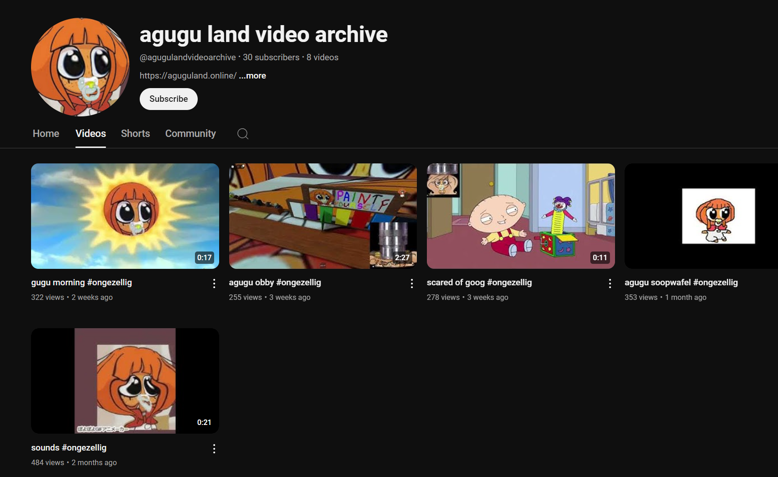The width and height of the screenshot is (778, 477).
Task: Play the agugu obby thumbnail
Action: [323, 216]
